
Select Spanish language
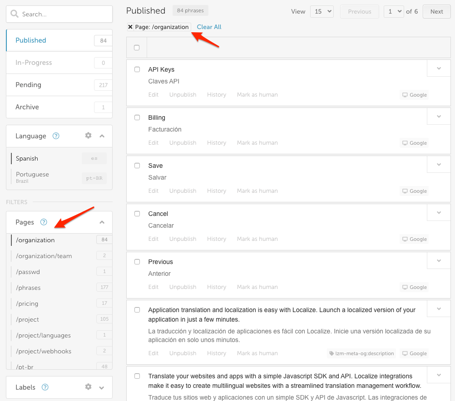click(59, 158)
